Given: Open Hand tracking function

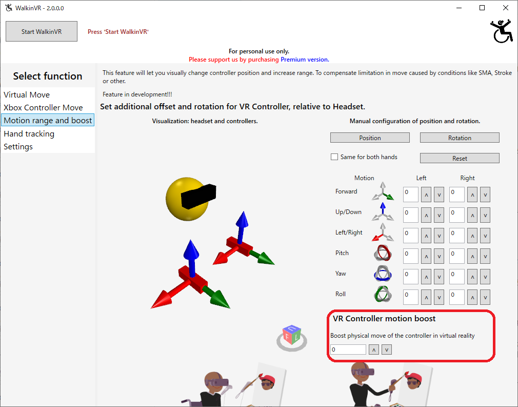Looking at the screenshot, I should [29, 133].
